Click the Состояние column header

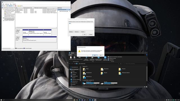click(x=49, y=8)
